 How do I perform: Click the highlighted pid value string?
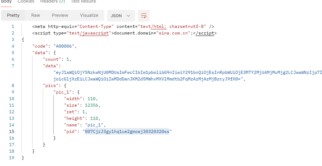tap(127, 132)
